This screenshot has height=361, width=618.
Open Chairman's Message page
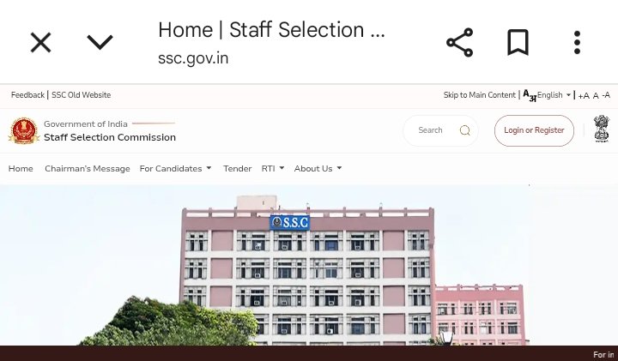pyautogui.click(x=87, y=168)
